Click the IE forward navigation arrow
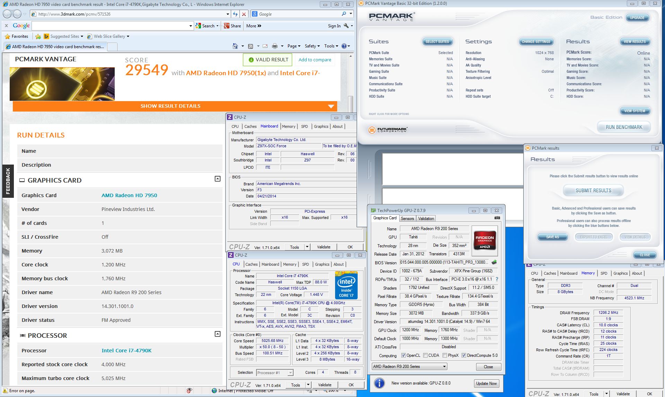Screen dimensions: 665x397 17,14
